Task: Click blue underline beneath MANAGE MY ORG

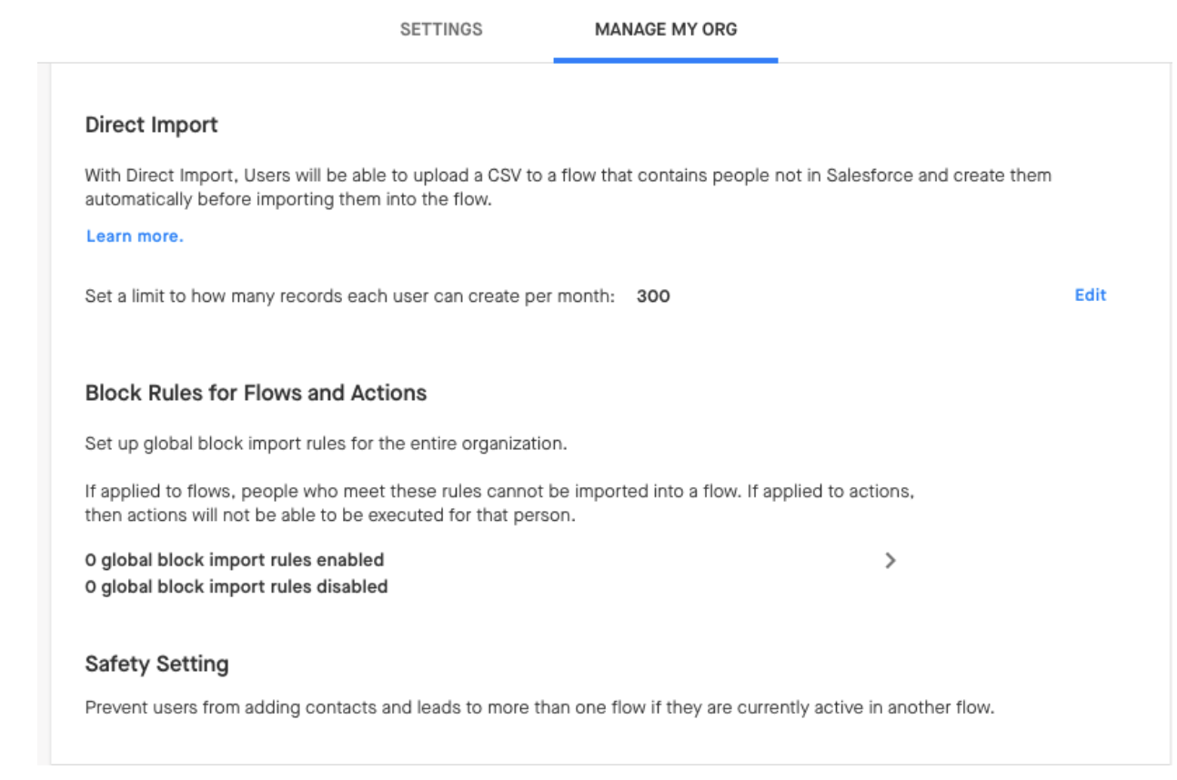Action: pyautogui.click(x=666, y=60)
